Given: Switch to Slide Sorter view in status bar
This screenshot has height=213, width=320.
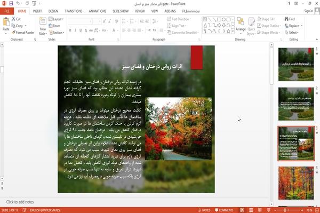Looking at the screenshot, I should (x=251, y=210).
